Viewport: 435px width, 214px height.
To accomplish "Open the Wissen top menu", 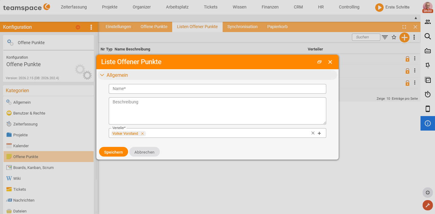I will pyautogui.click(x=240, y=7).
